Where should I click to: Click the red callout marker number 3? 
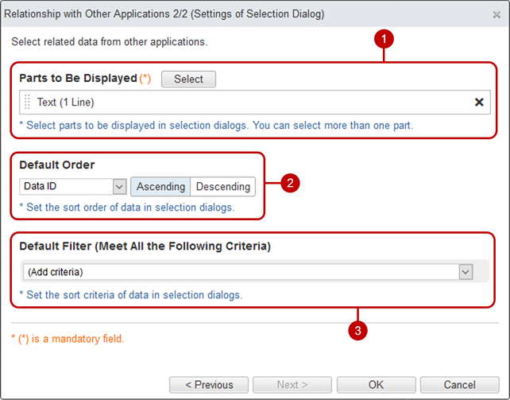point(357,331)
